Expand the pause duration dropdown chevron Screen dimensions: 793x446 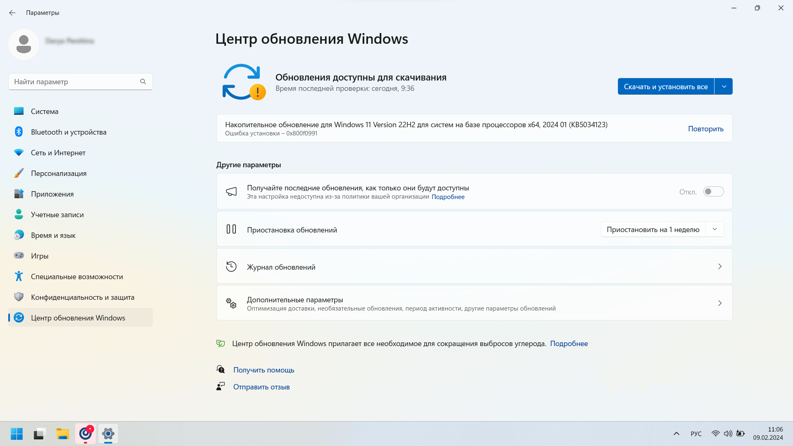coord(715,229)
